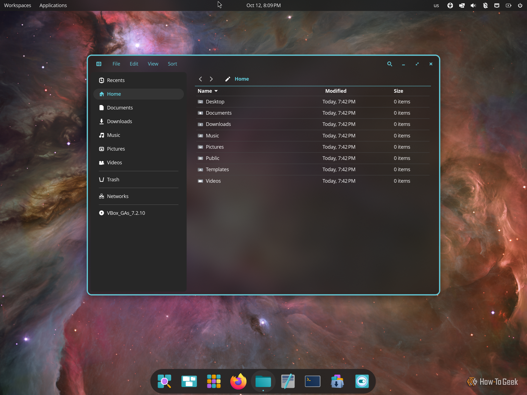Sort by the Modified column header

pyautogui.click(x=336, y=91)
